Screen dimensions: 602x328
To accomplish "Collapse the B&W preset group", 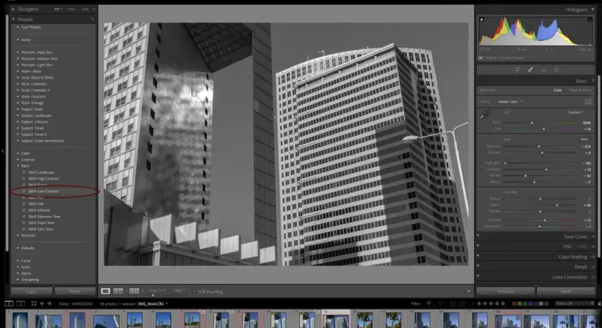I will pyautogui.click(x=18, y=166).
